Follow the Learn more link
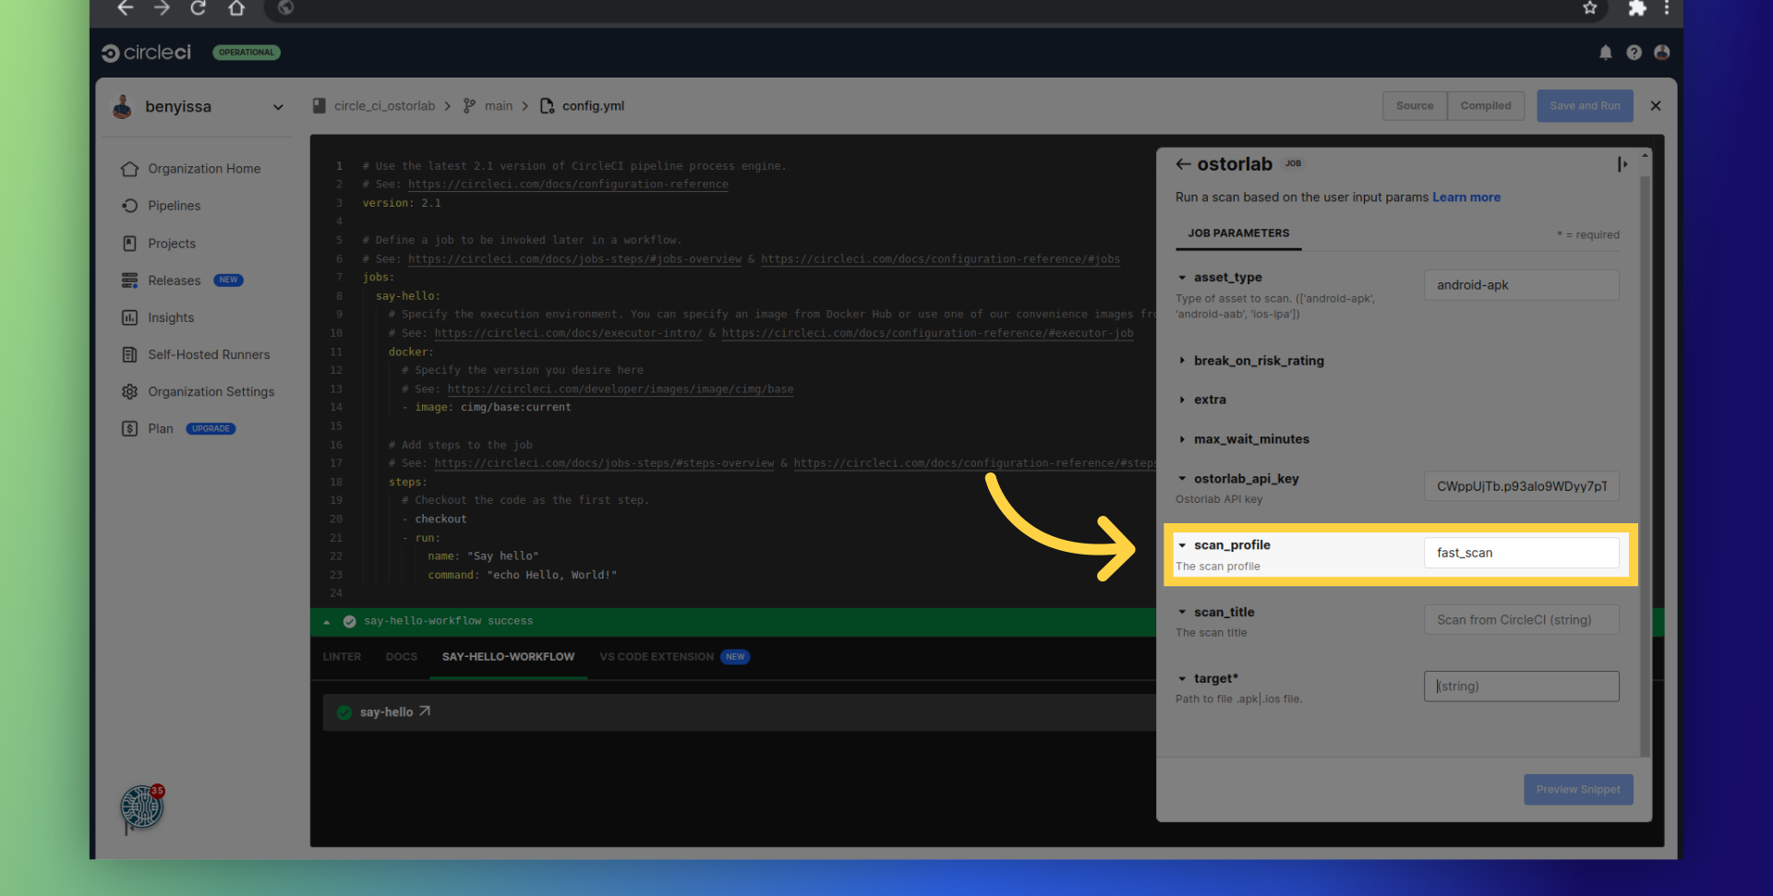 [x=1465, y=197]
